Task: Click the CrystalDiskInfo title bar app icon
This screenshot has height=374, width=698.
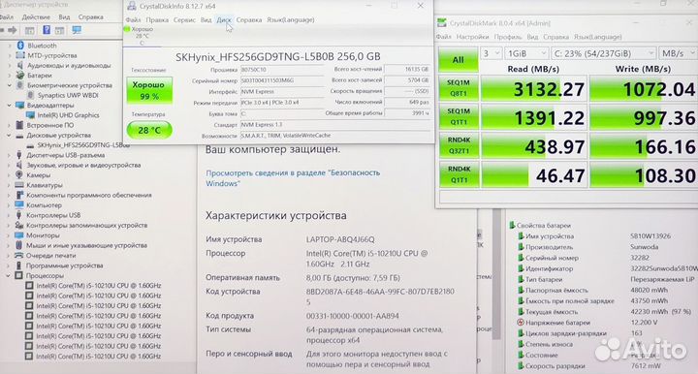Action: pos(132,6)
